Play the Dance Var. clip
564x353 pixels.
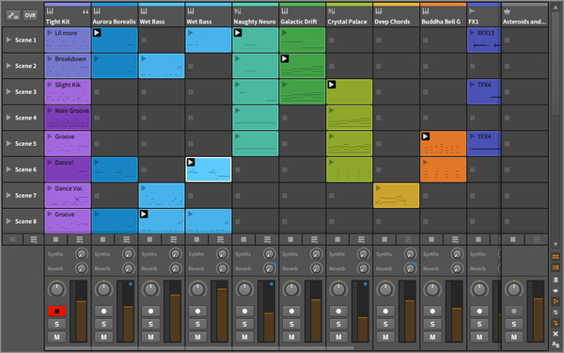tap(50, 188)
